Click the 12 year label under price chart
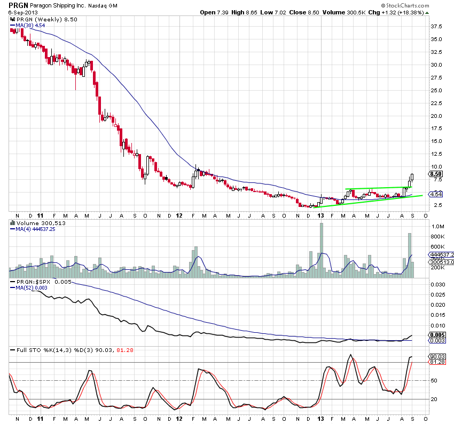This screenshot has height=424, width=454. coord(179,215)
